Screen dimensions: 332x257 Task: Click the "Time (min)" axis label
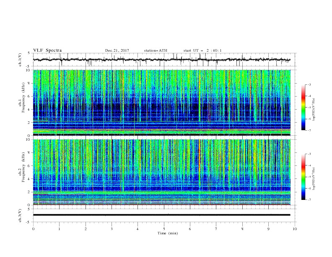(x=168, y=233)
